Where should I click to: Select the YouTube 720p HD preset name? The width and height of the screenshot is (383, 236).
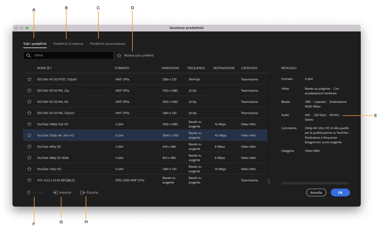(49, 169)
